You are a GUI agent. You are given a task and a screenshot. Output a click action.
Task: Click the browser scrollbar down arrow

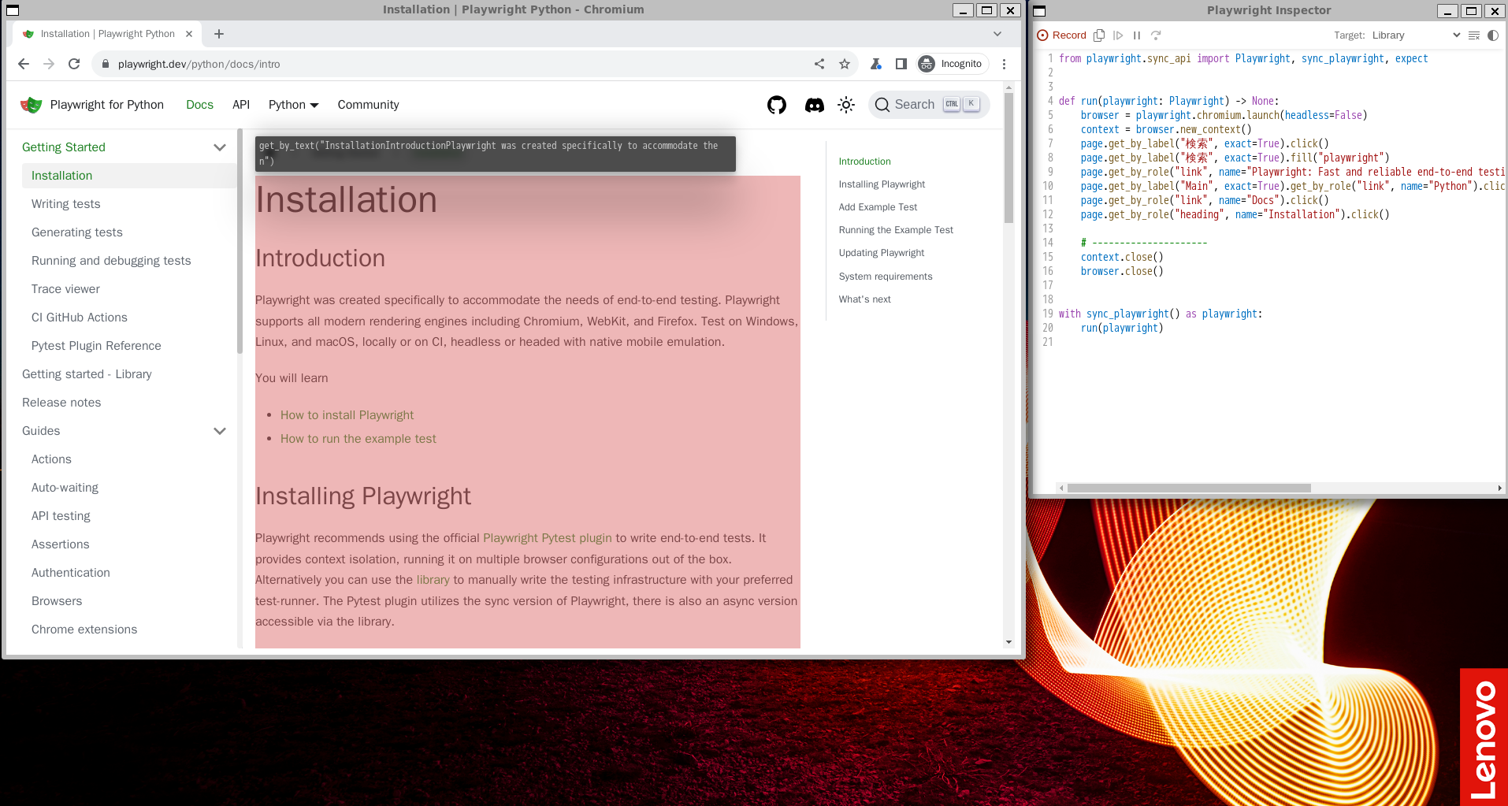[x=1008, y=642]
